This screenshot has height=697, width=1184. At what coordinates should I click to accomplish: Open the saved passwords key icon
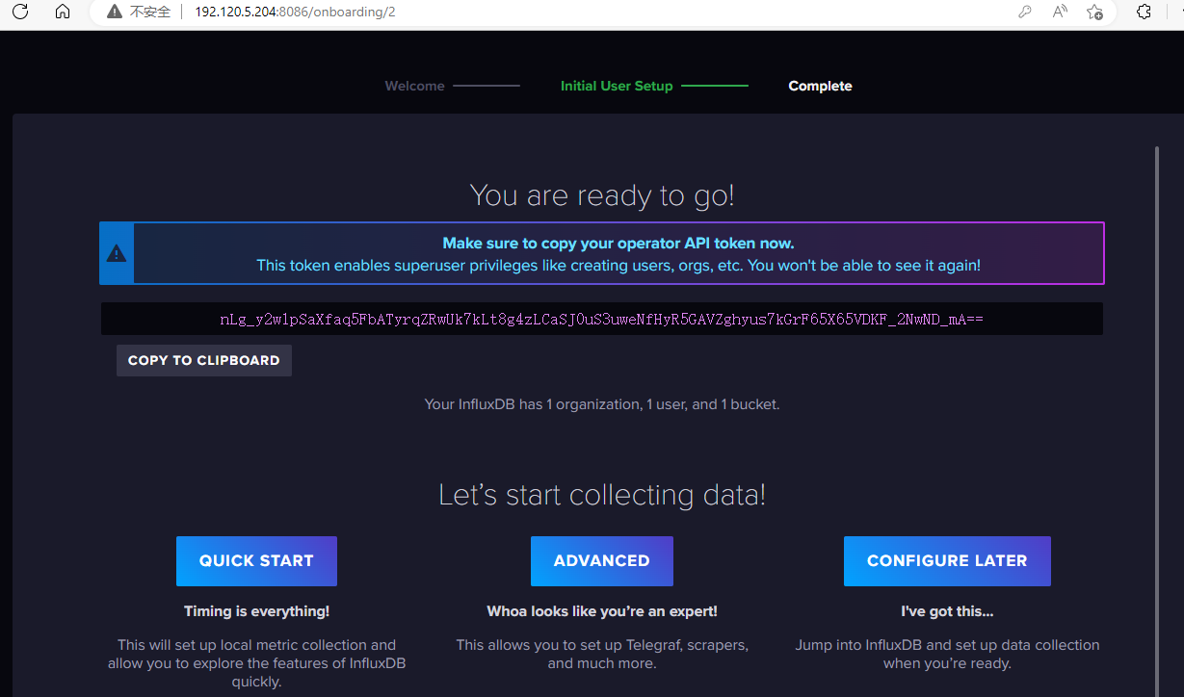coord(1025,12)
